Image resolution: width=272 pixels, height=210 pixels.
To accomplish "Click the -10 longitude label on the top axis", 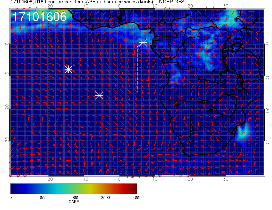I will tap(84, 6).
